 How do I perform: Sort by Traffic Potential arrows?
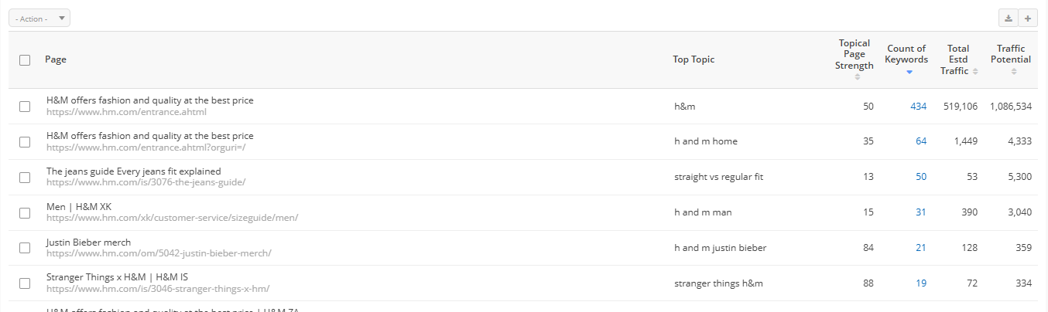[1013, 72]
